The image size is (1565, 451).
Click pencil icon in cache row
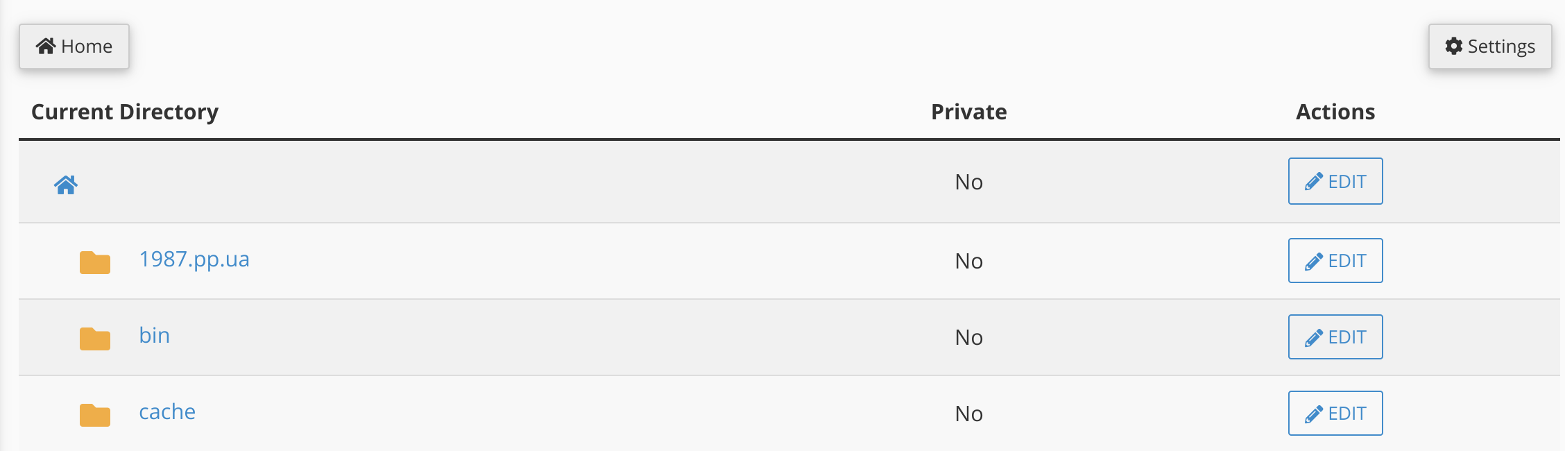pyautogui.click(x=1313, y=414)
